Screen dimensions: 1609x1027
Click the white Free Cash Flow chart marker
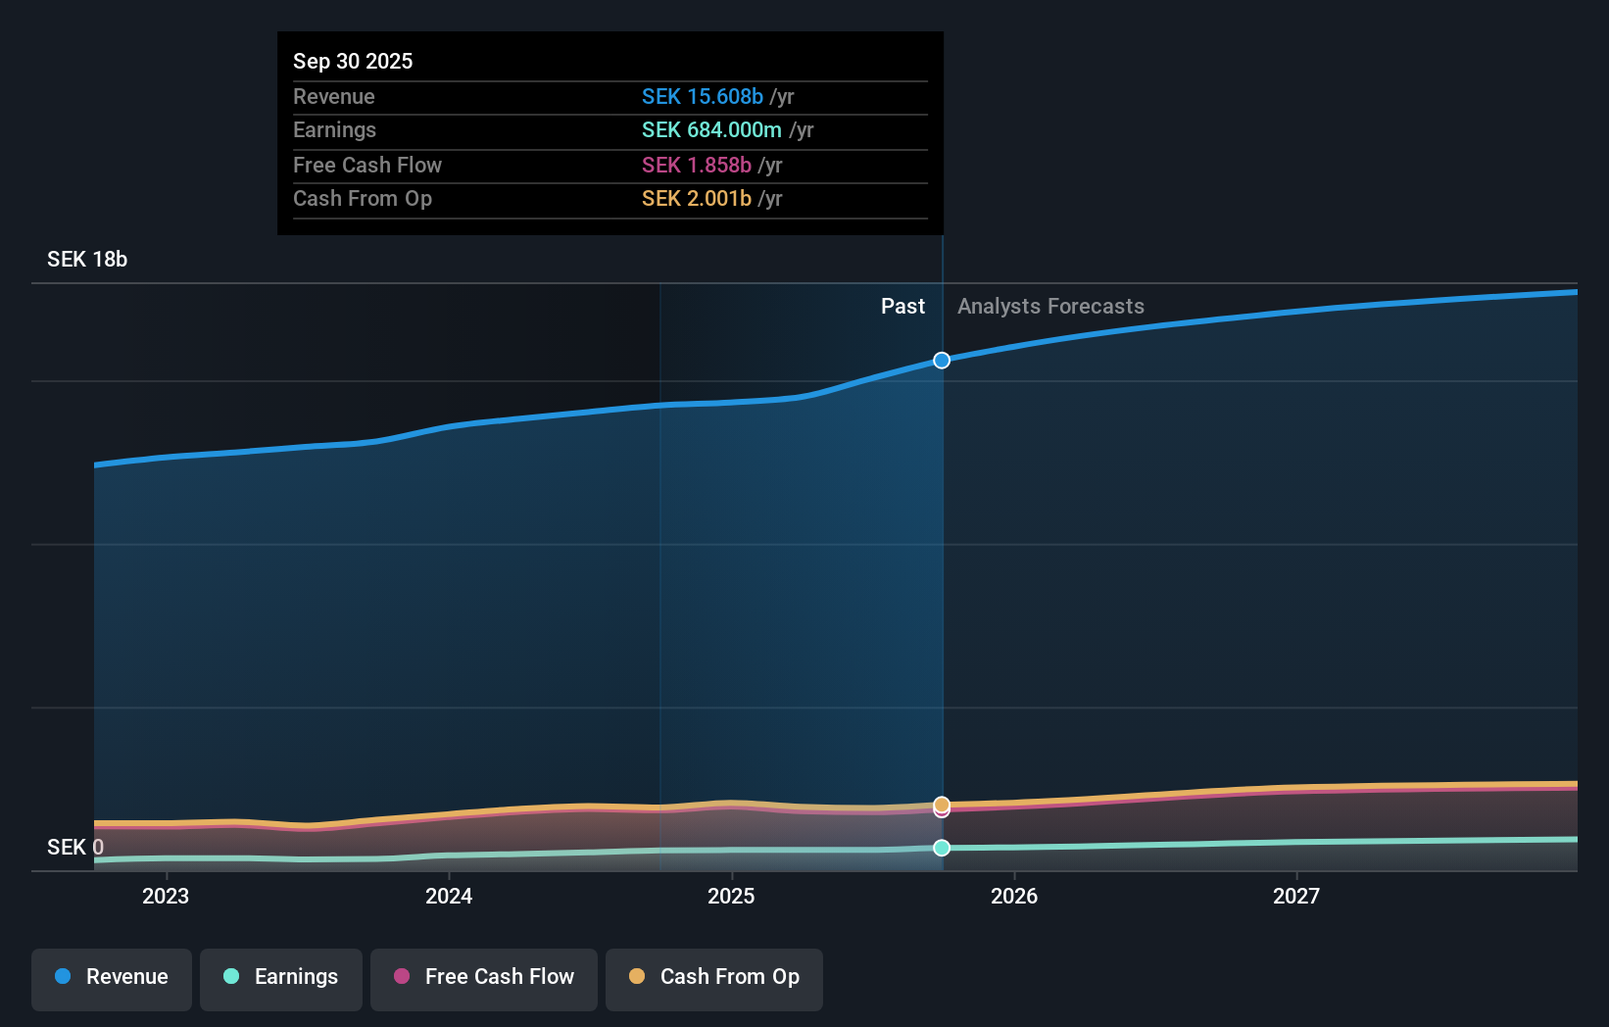pyautogui.click(x=942, y=812)
